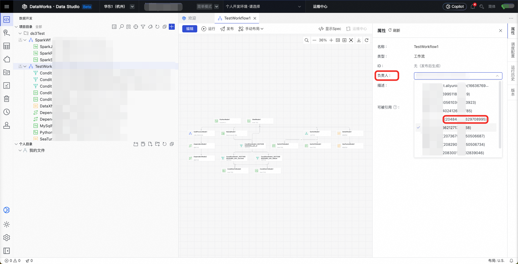Search the project directory with magnifier icon
Screen dimensions: 518x264
tap(121, 27)
